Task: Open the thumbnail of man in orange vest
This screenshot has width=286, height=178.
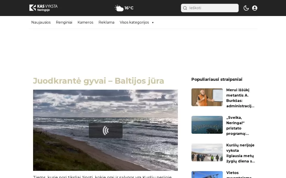Action: click(207, 97)
